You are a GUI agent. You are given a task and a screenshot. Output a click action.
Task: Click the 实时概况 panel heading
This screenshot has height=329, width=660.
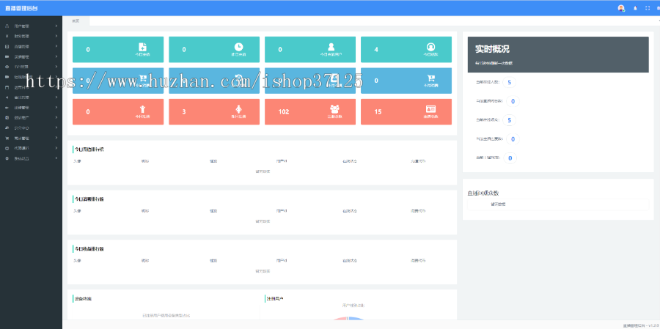tap(493, 49)
